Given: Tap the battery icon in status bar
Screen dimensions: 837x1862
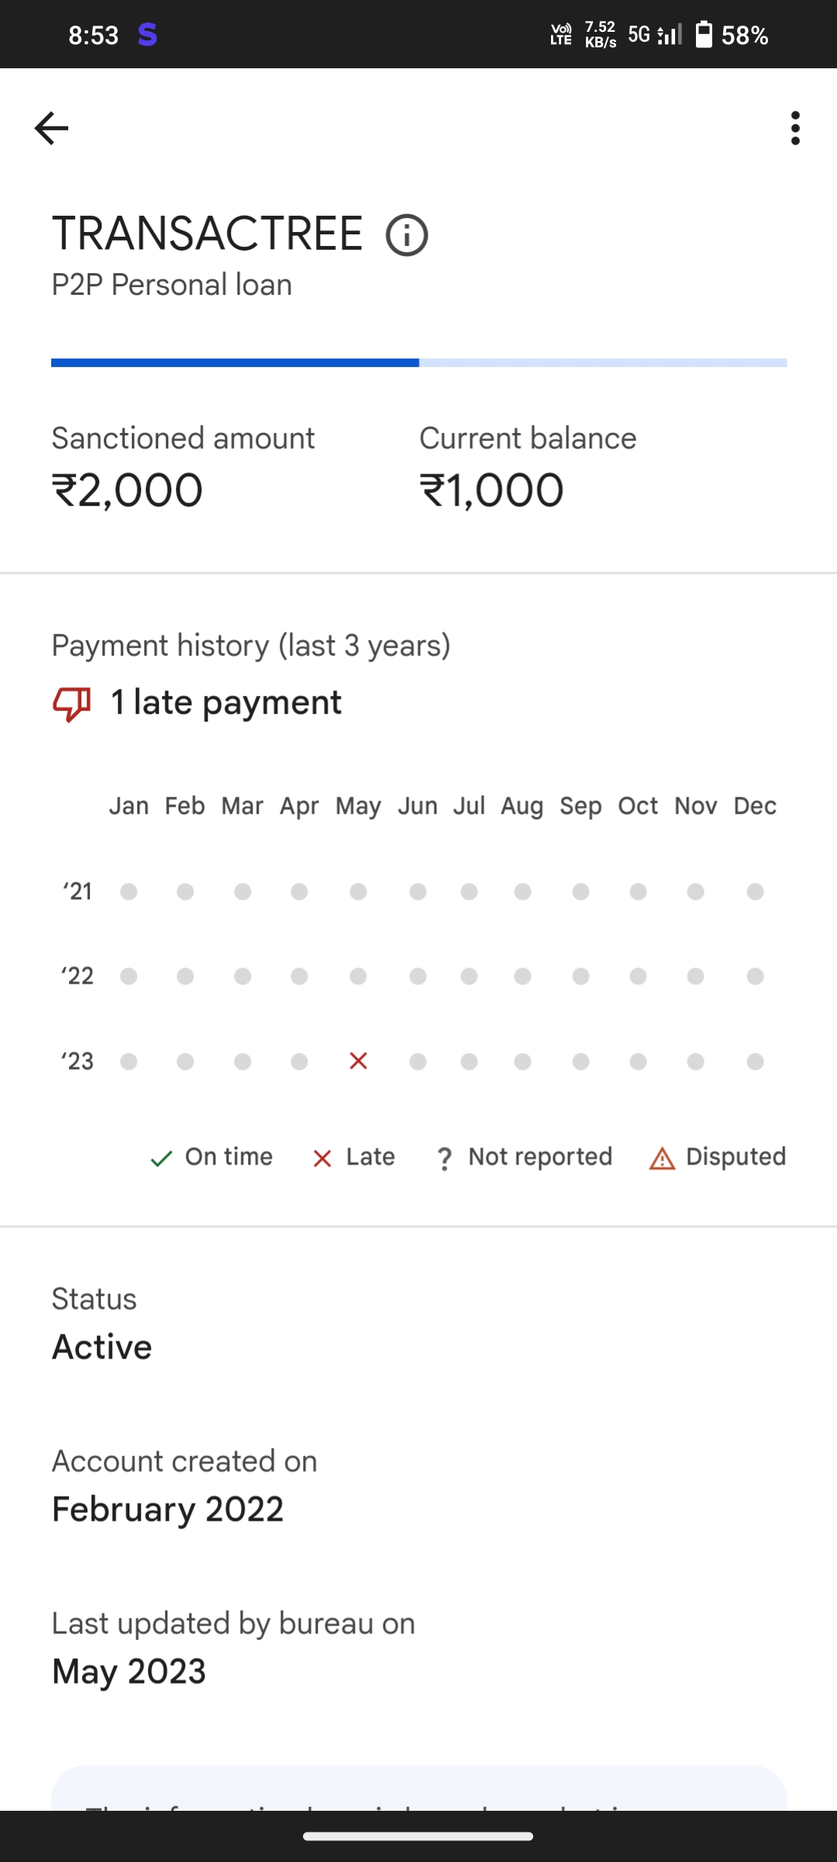Looking at the screenshot, I should click(704, 35).
